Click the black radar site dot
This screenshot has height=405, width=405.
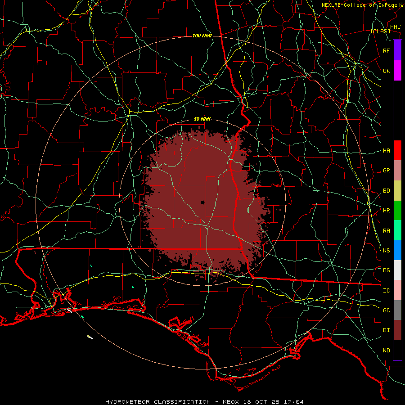coord(203,202)
